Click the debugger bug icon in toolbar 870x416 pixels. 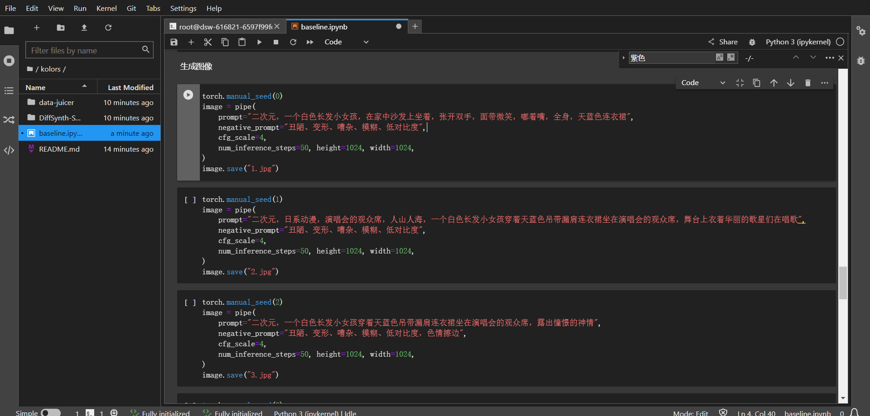pyautogui.click(x=752, y=42)
